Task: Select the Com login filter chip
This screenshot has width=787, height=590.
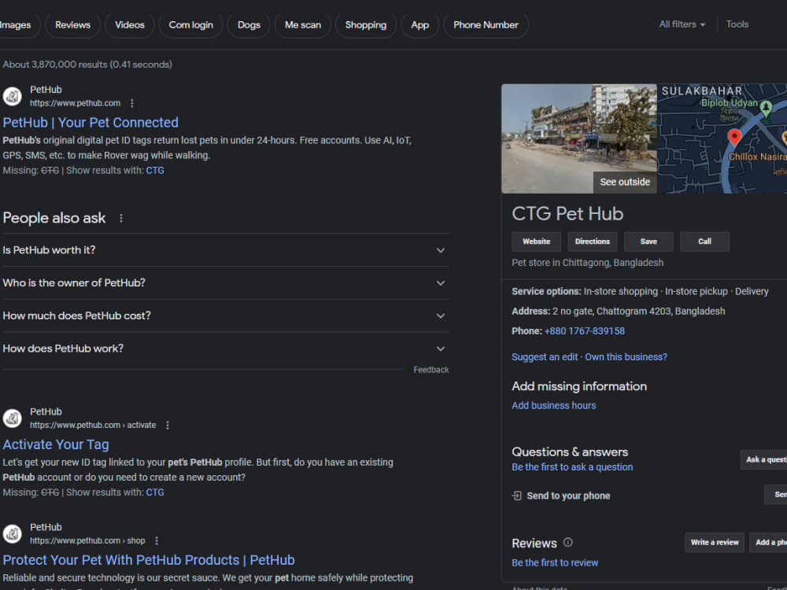Action: pyautogui.click(x=190, y=25)
